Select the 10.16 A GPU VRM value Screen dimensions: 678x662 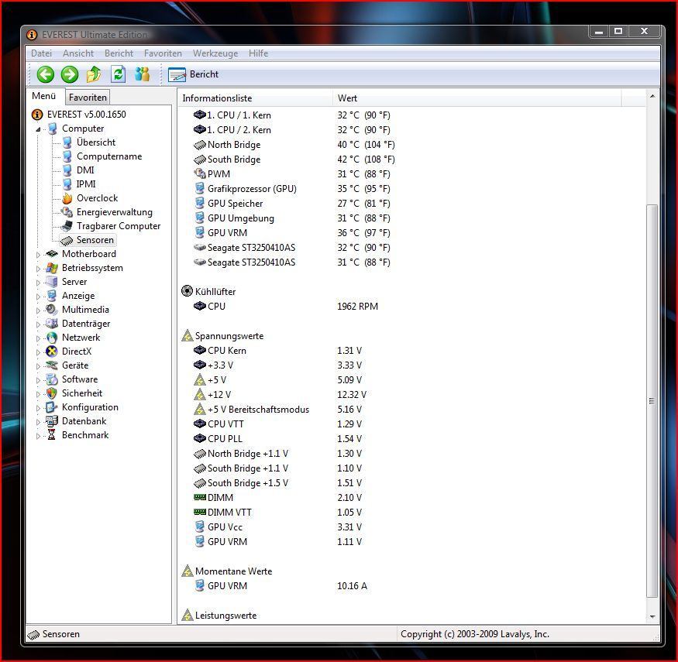tap(352, 585)
